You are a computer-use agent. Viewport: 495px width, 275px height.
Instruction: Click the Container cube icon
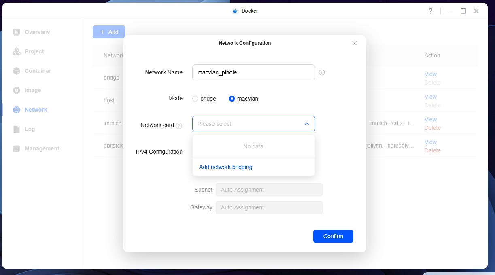(17, 71)
